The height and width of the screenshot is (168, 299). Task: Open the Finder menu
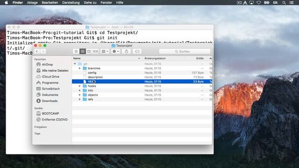pos(18,2)
